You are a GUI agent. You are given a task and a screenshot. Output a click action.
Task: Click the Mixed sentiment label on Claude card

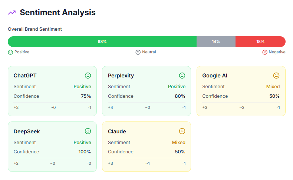178,142
